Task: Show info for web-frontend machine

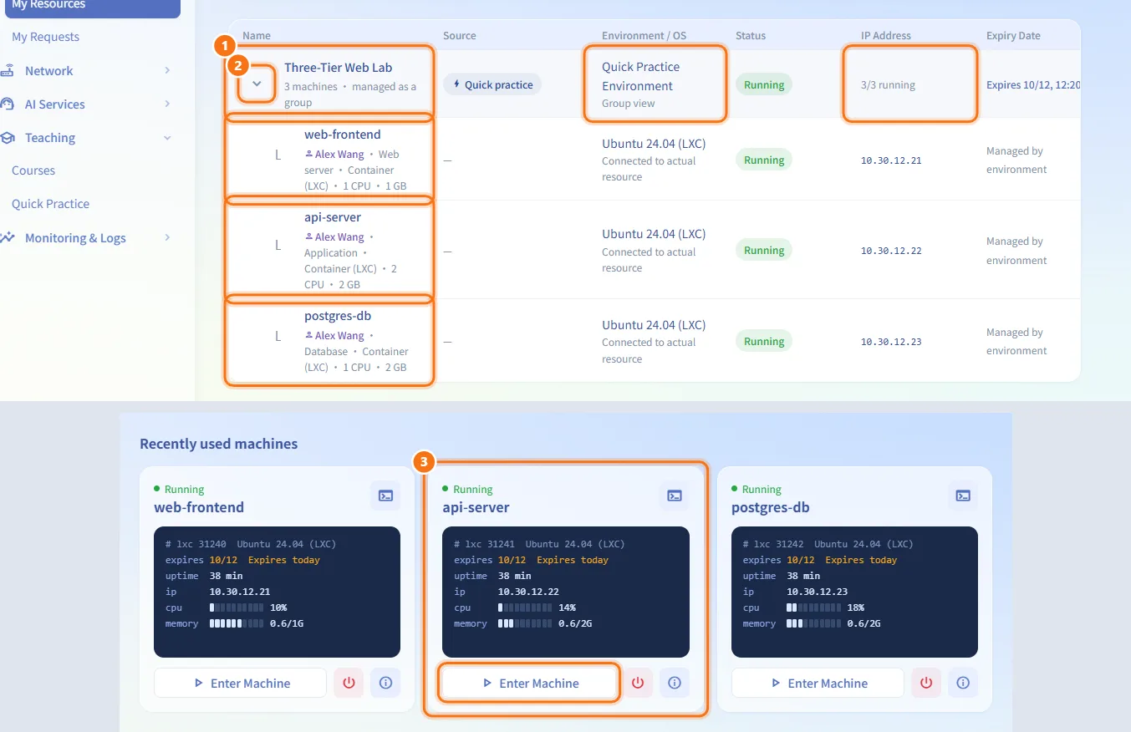Action: click(x=385, y=683)
